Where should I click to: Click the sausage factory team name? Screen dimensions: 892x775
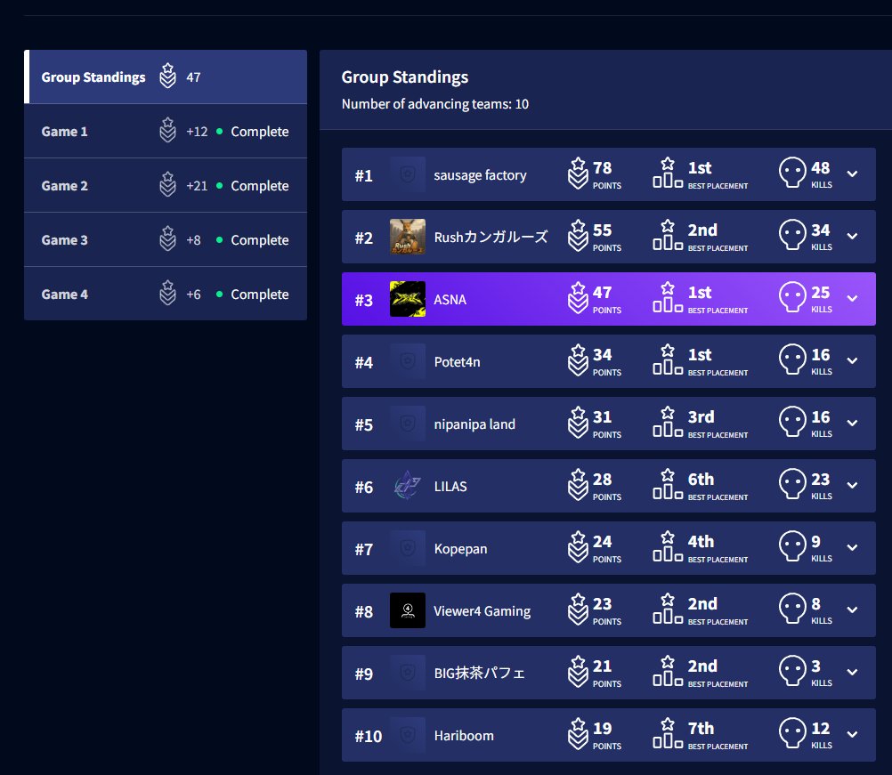click(480, 175)
